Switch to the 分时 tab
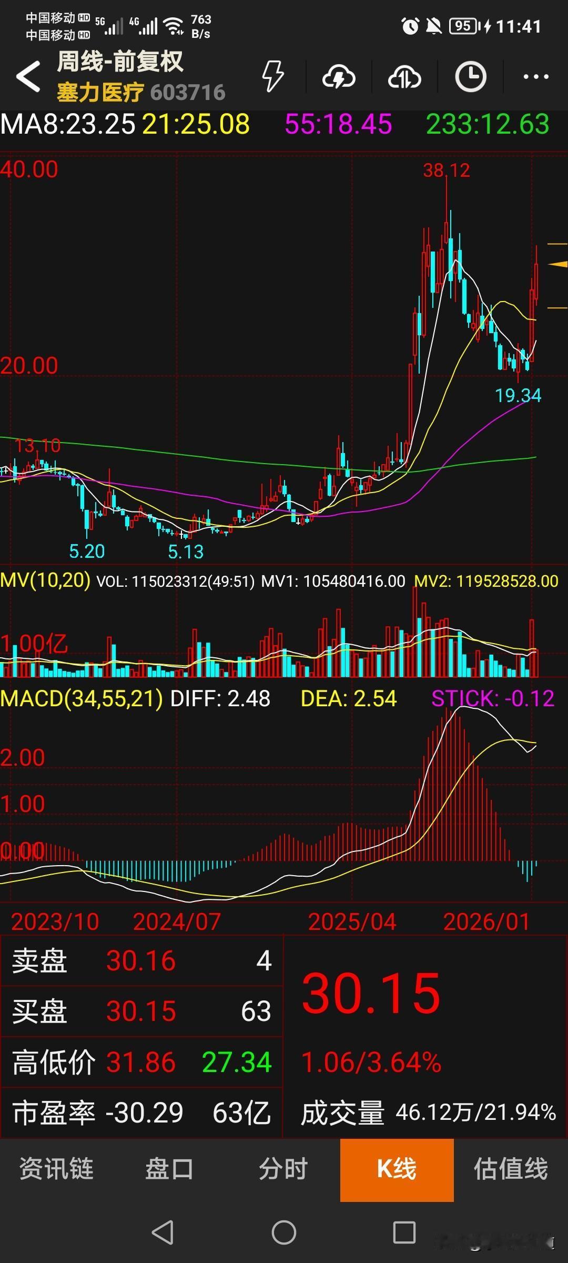The width and height of the screenshot is (568, 1263). 283,1169
